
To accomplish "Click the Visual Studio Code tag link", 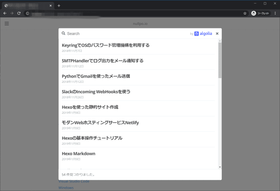I will pyautogui.click(x=74, y=181).
